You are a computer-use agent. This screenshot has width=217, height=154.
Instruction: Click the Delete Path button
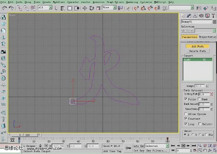(x=198, y=51)
